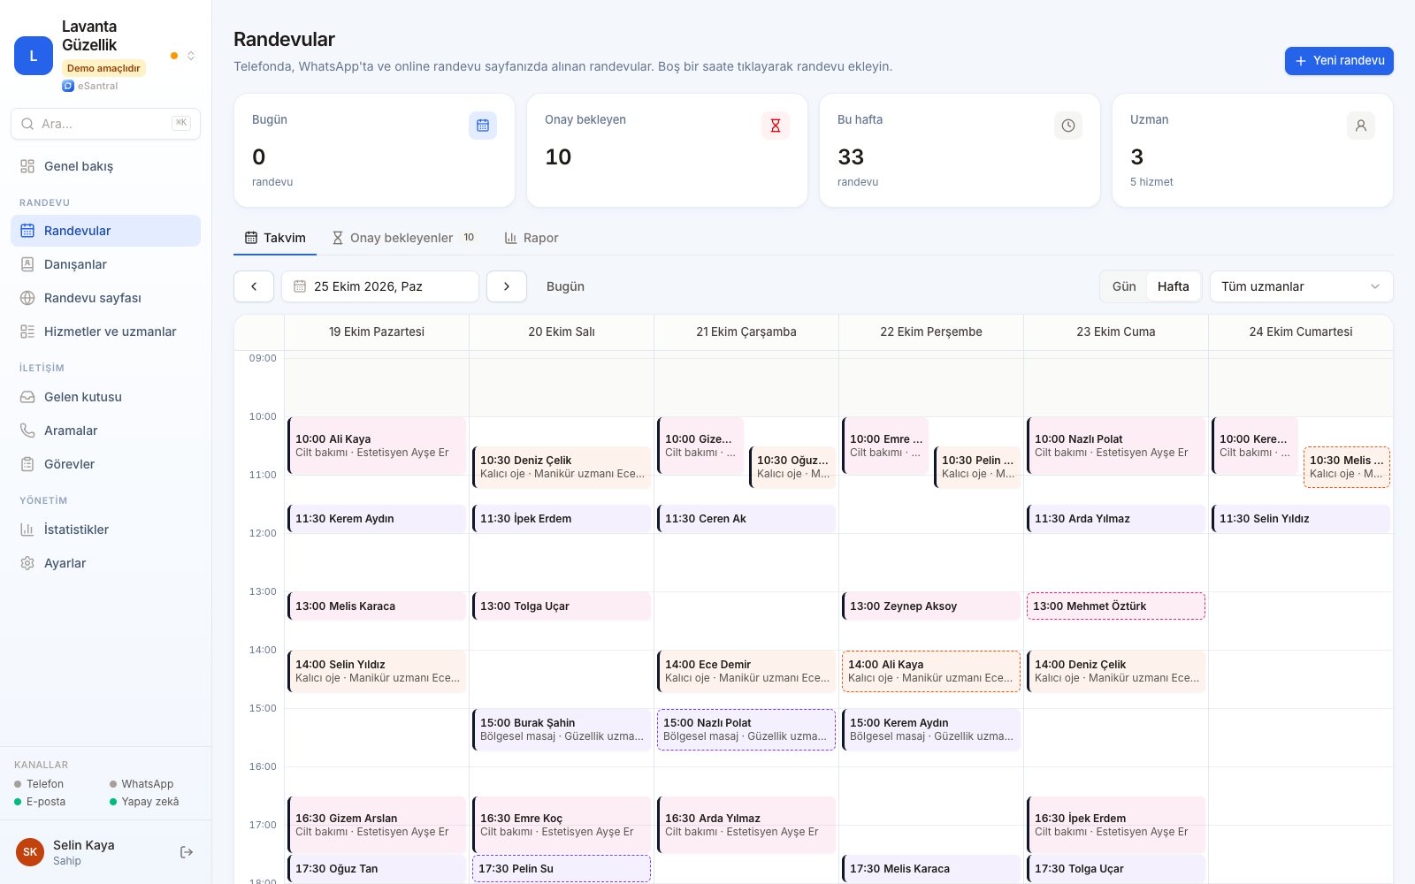Open the Onay bekleyenler tab

pyautogui.click(x=403, y=238)
